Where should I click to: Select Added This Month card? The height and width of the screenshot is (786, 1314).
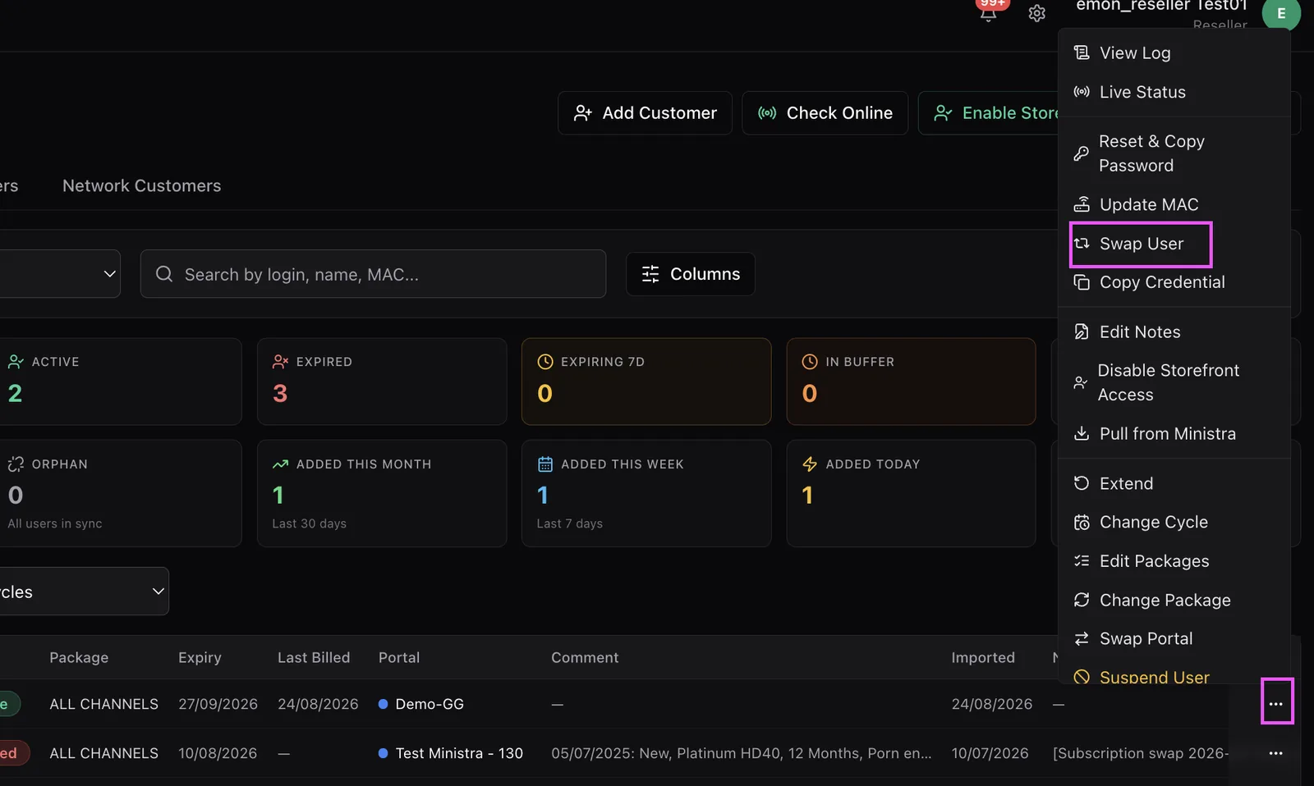[x=382, y=493]
